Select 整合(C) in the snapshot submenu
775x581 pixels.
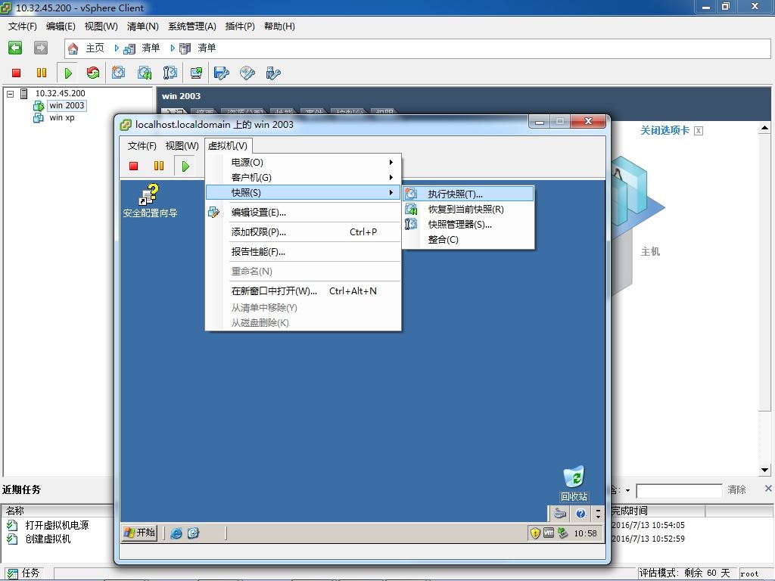[468, 240]
